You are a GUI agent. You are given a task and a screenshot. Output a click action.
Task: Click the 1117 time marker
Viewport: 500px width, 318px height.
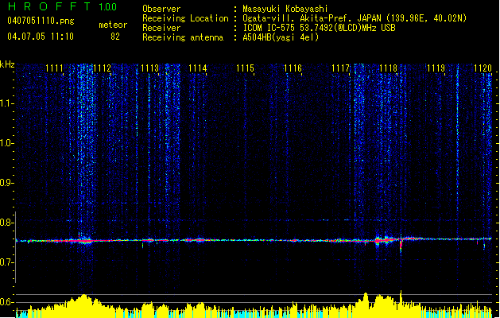pyautogui.click(x=340, y=68)
